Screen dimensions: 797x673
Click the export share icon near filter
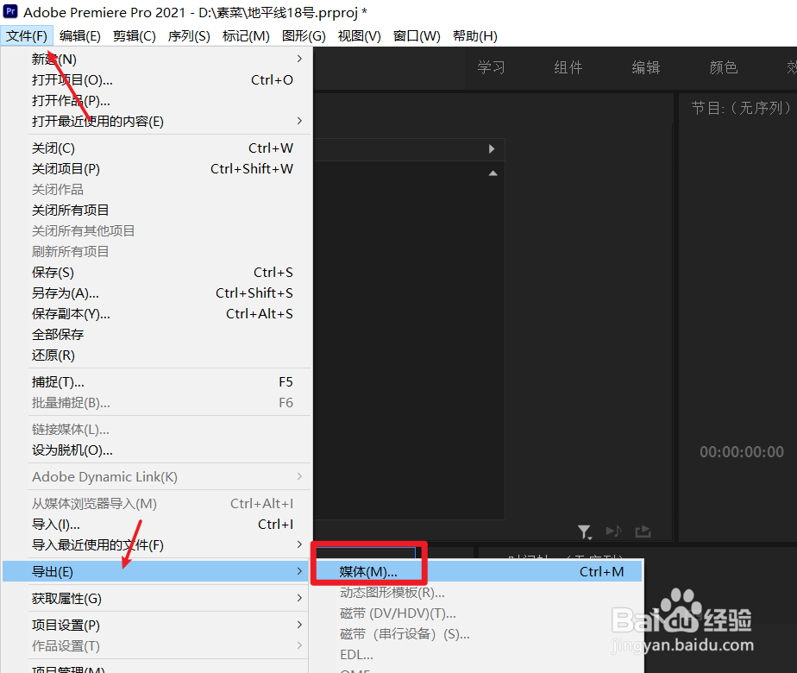coord(643,531)
